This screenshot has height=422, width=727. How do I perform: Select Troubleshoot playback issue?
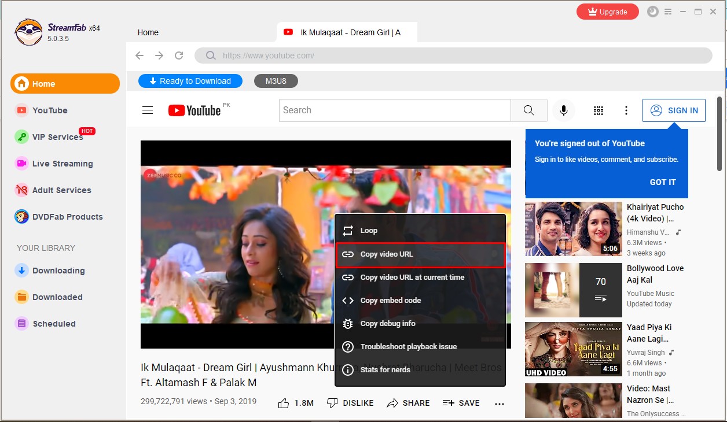[x=420, y=347]
